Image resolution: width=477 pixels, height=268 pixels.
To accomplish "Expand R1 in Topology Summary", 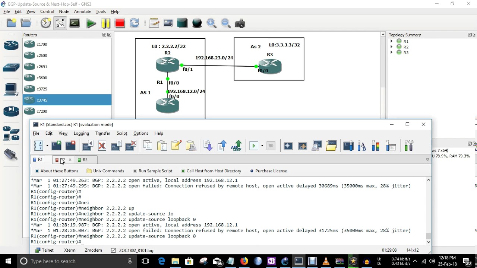I will point(391,41).
